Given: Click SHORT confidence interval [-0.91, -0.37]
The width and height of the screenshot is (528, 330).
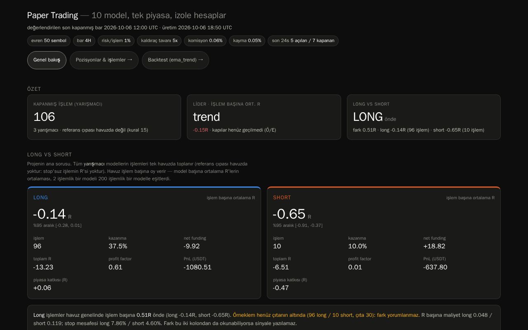Looking at the screenshot, I should pos(297,225).
